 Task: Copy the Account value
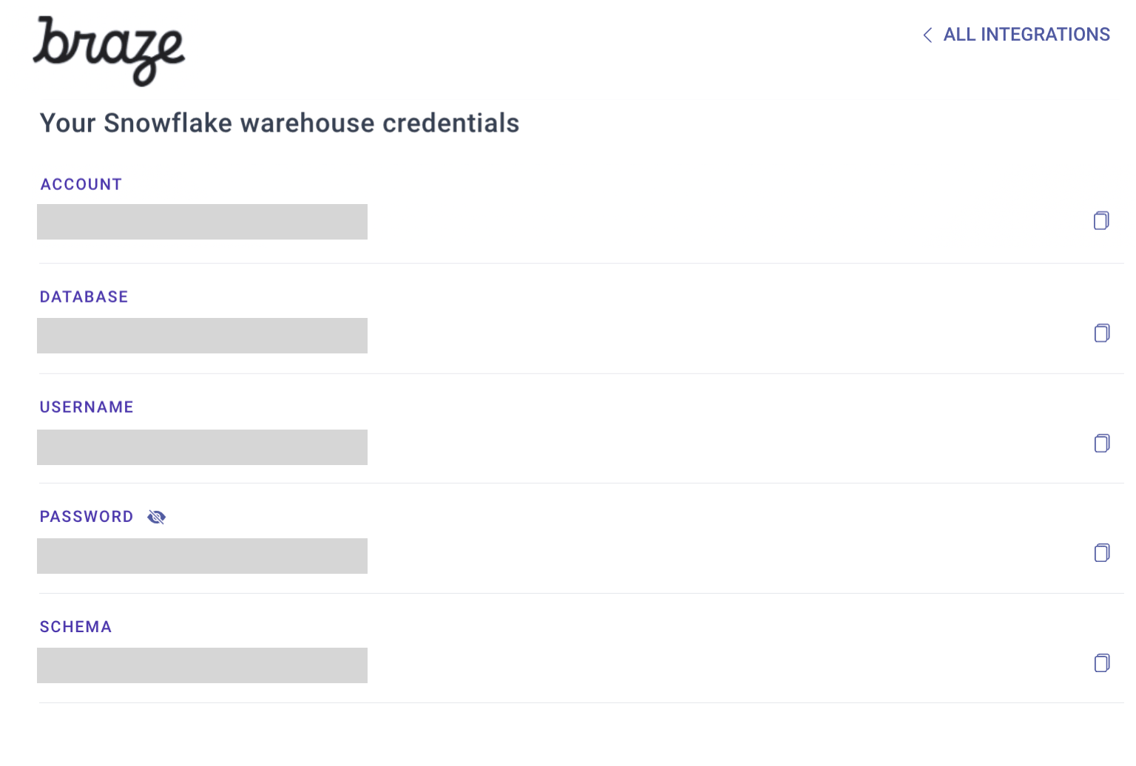pyautogui.click(x=1101, y=220)
